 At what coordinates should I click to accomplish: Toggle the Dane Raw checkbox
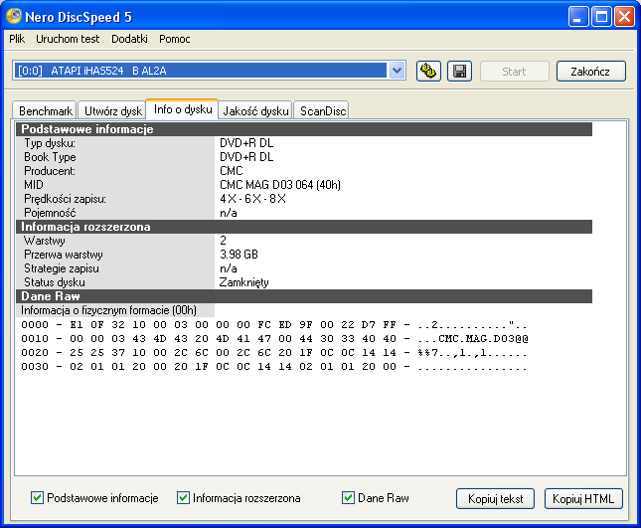[348, 498]
